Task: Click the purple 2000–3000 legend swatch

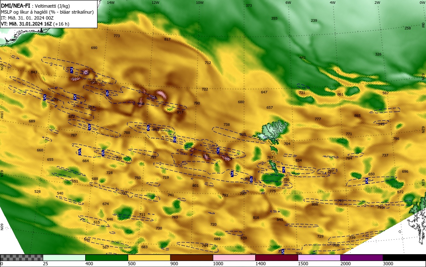Action: click(x=362, y=258)
